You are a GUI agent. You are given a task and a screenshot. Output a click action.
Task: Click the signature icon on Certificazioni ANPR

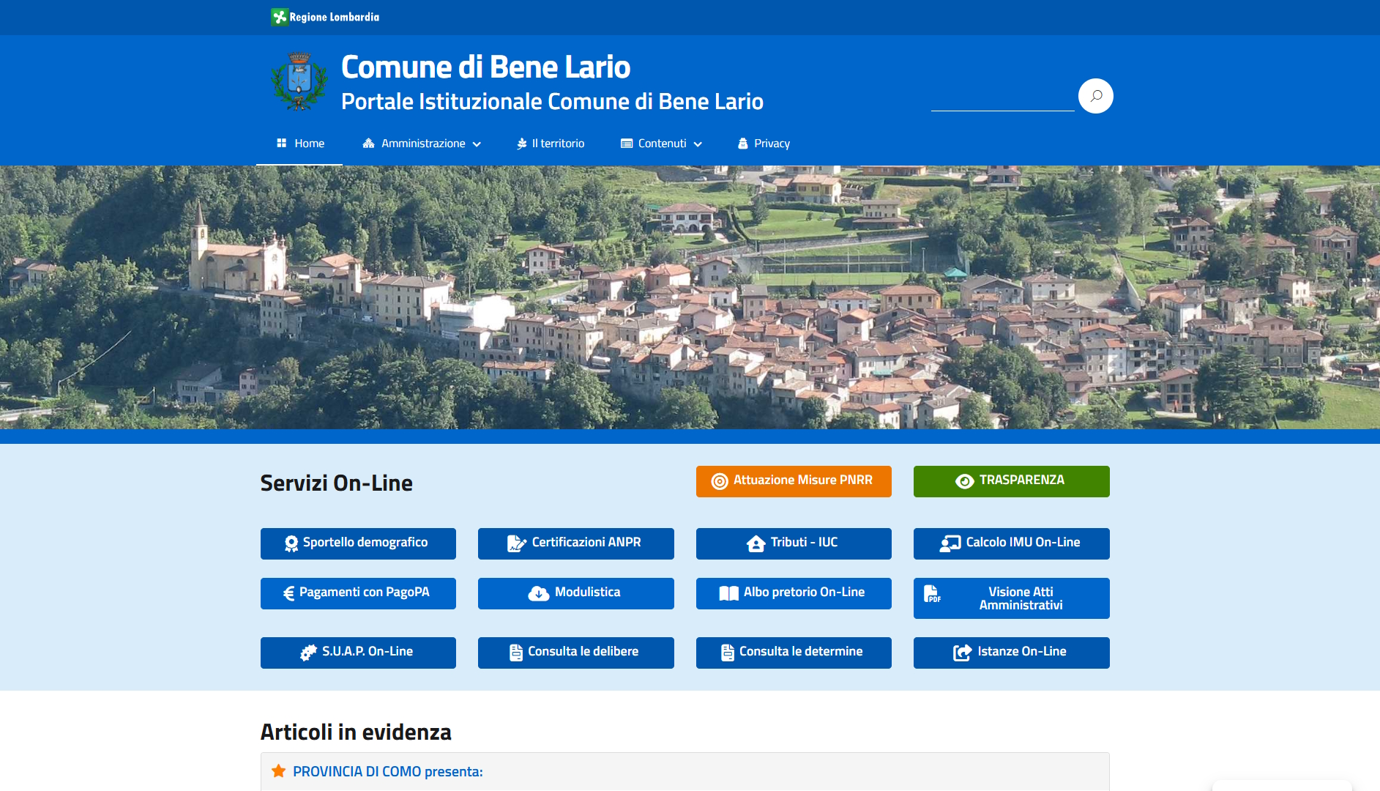pos(517,543)
